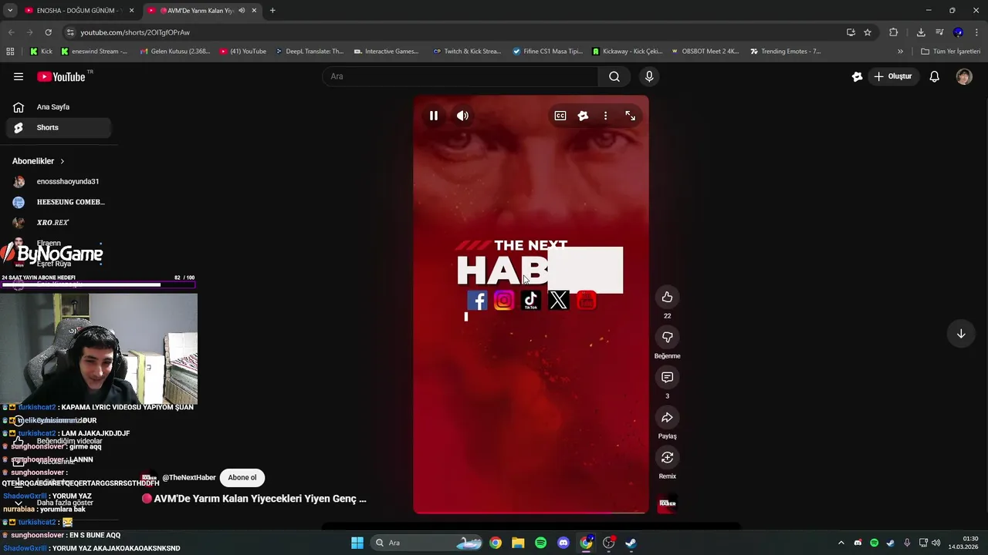Reload the current page
The width and height of the screenshot is (988, 555).
(48, 32)
